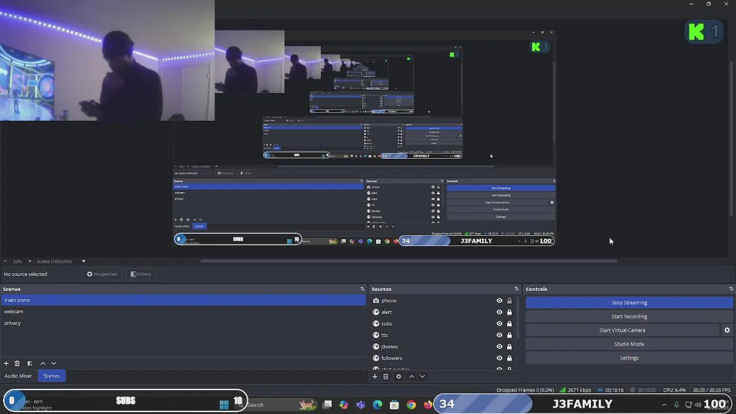736x414 pixels.
Task: Open Copilot from the taskbar
Action: tap(344, 405)
